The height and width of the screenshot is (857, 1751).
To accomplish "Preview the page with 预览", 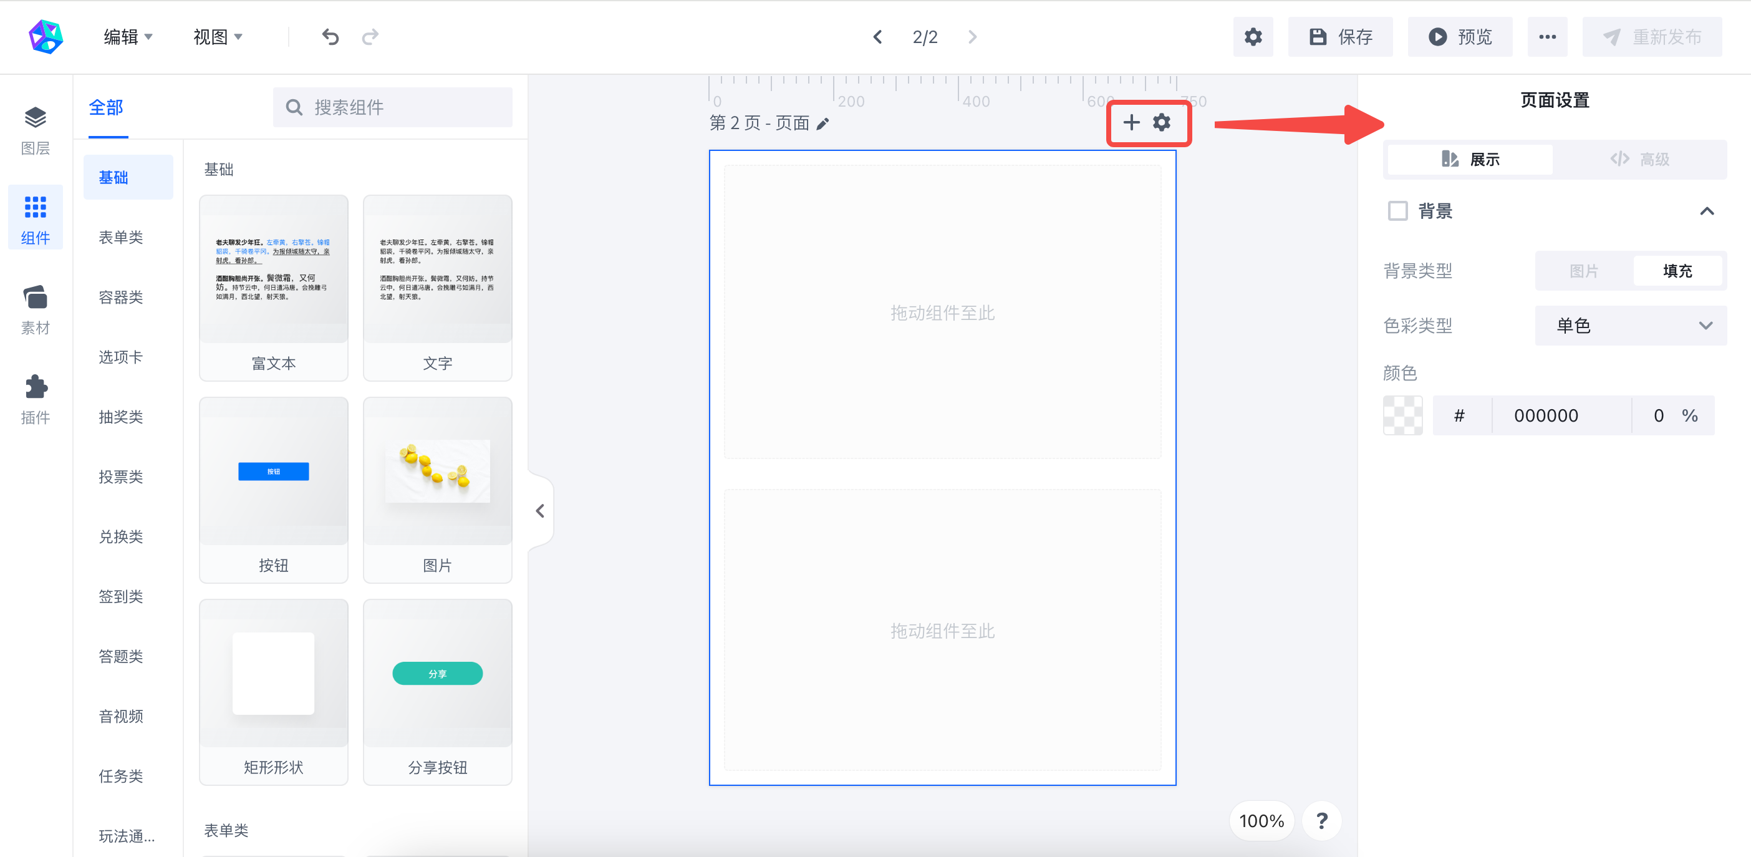I will [1459, 37].
